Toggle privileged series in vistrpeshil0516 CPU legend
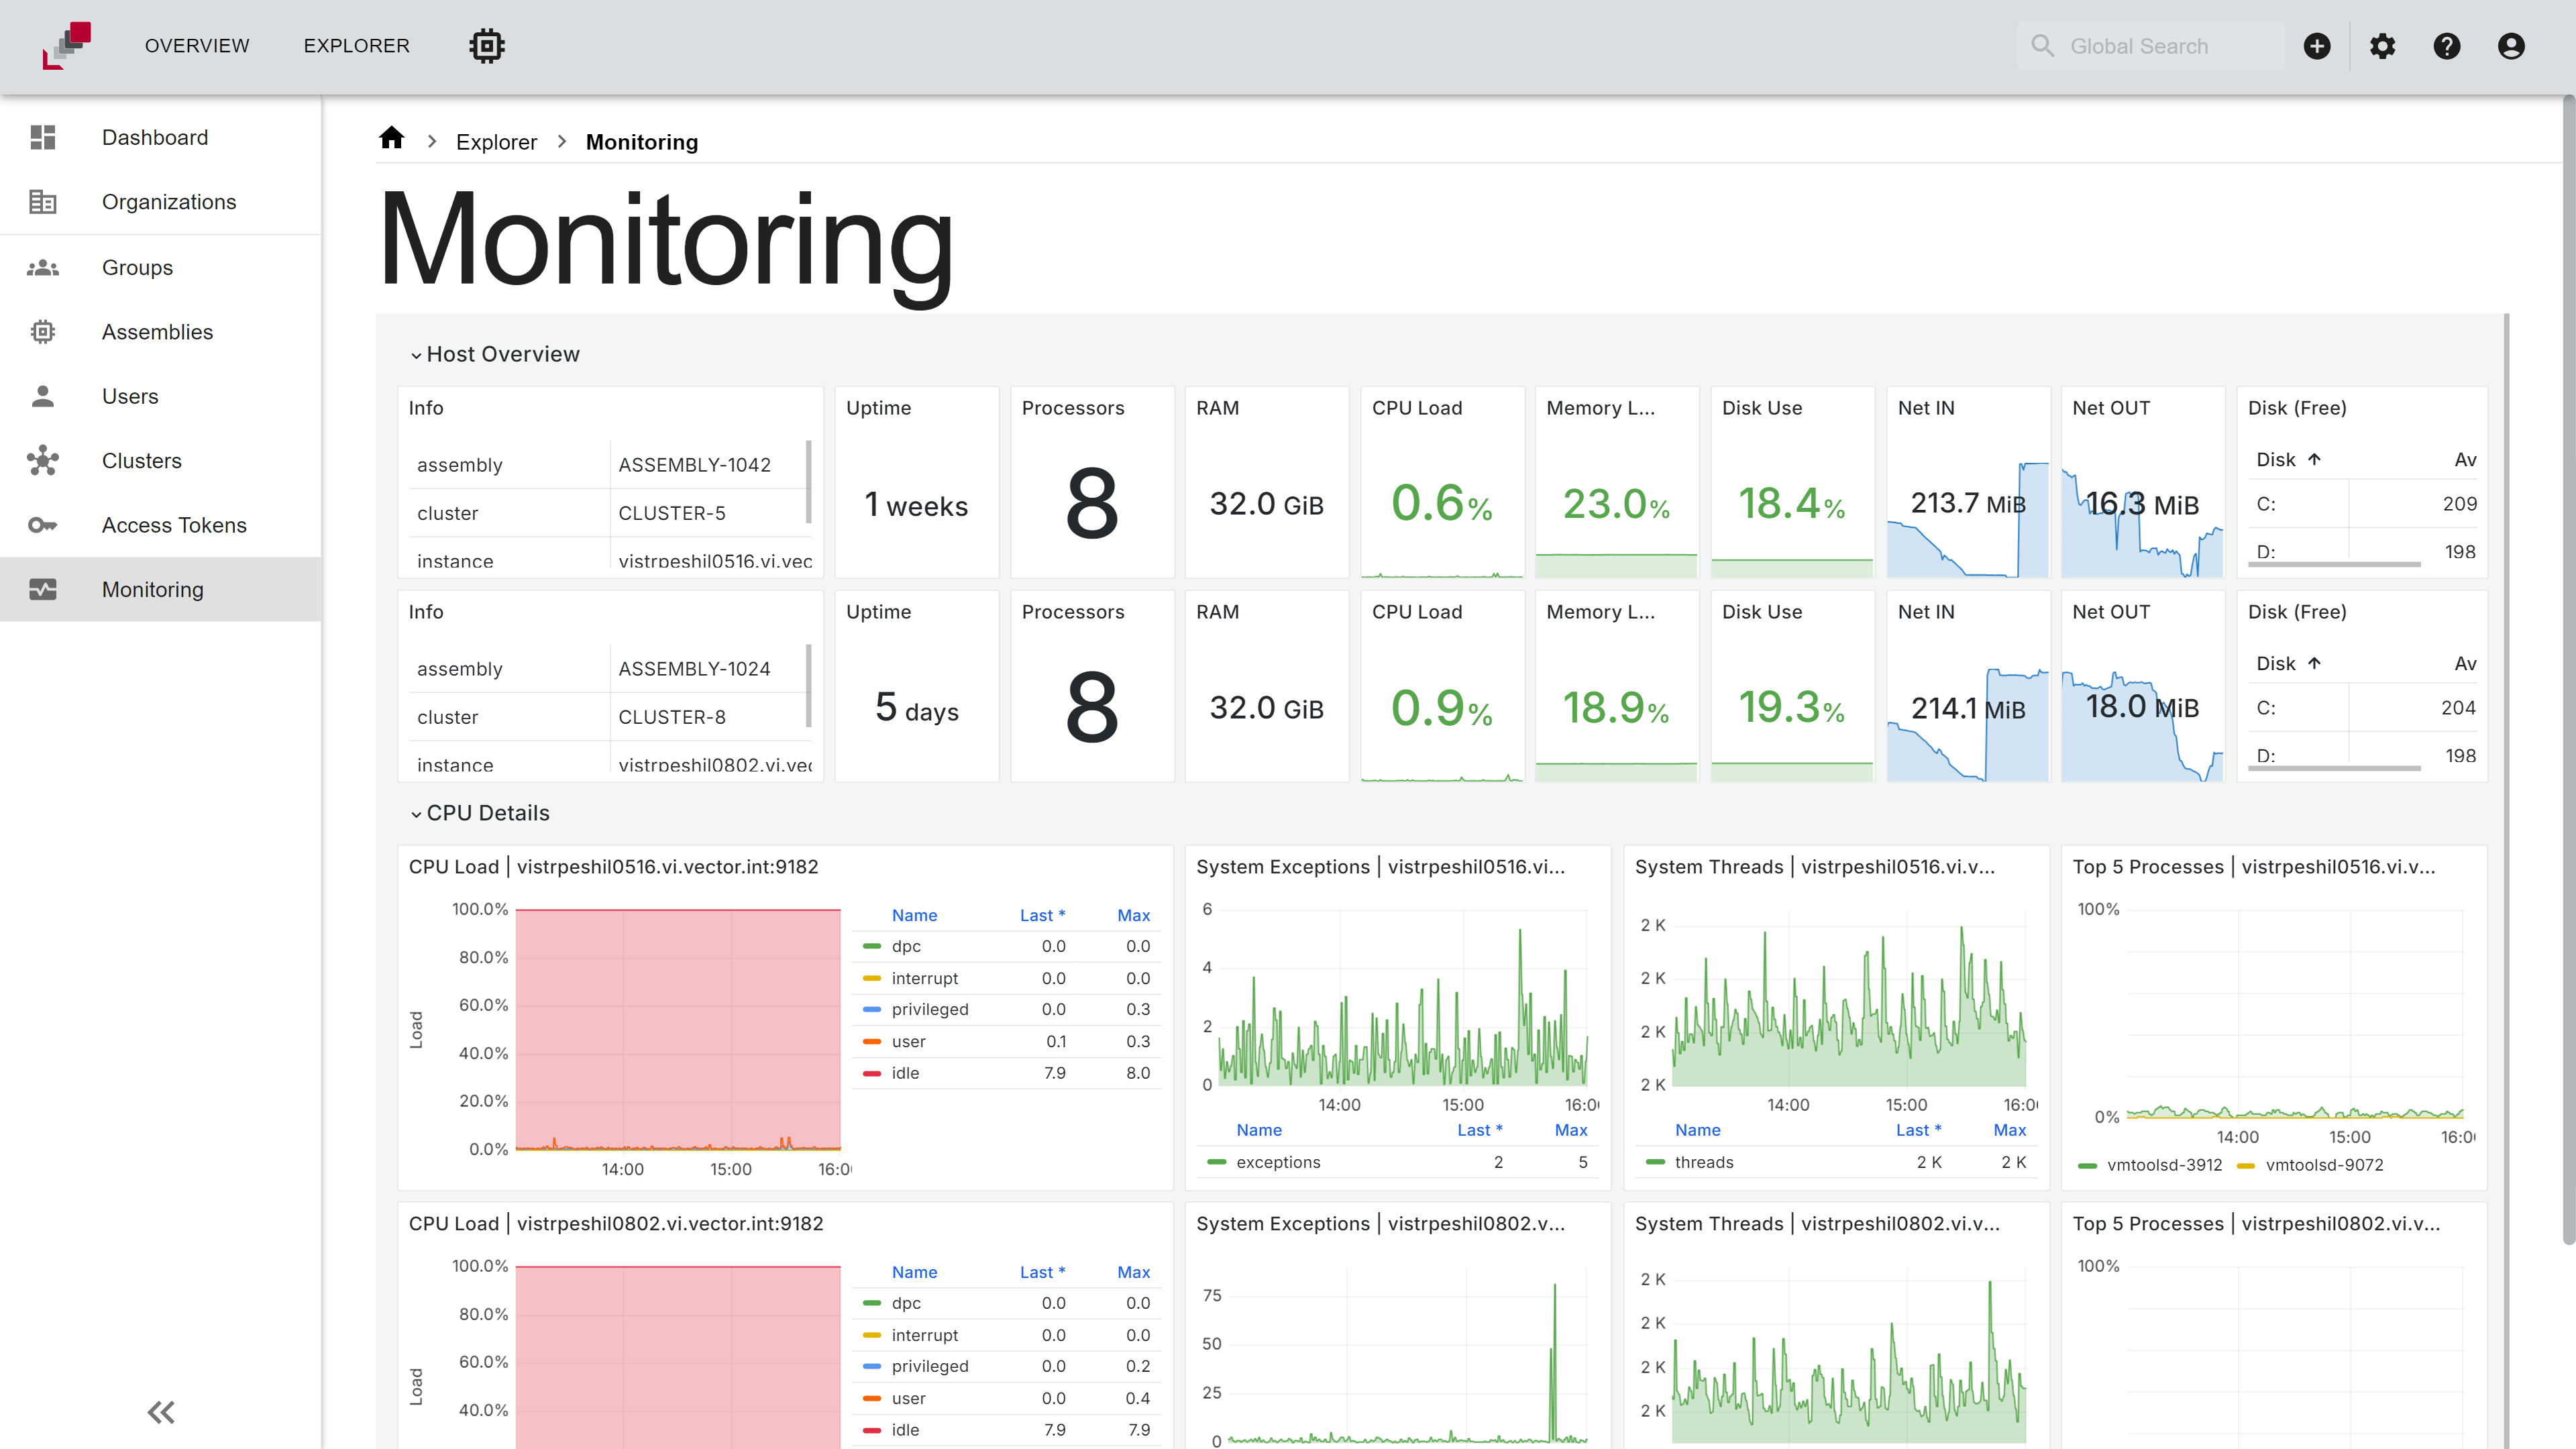Screen dimensions: 2576x1449 tap(930, 1009)
